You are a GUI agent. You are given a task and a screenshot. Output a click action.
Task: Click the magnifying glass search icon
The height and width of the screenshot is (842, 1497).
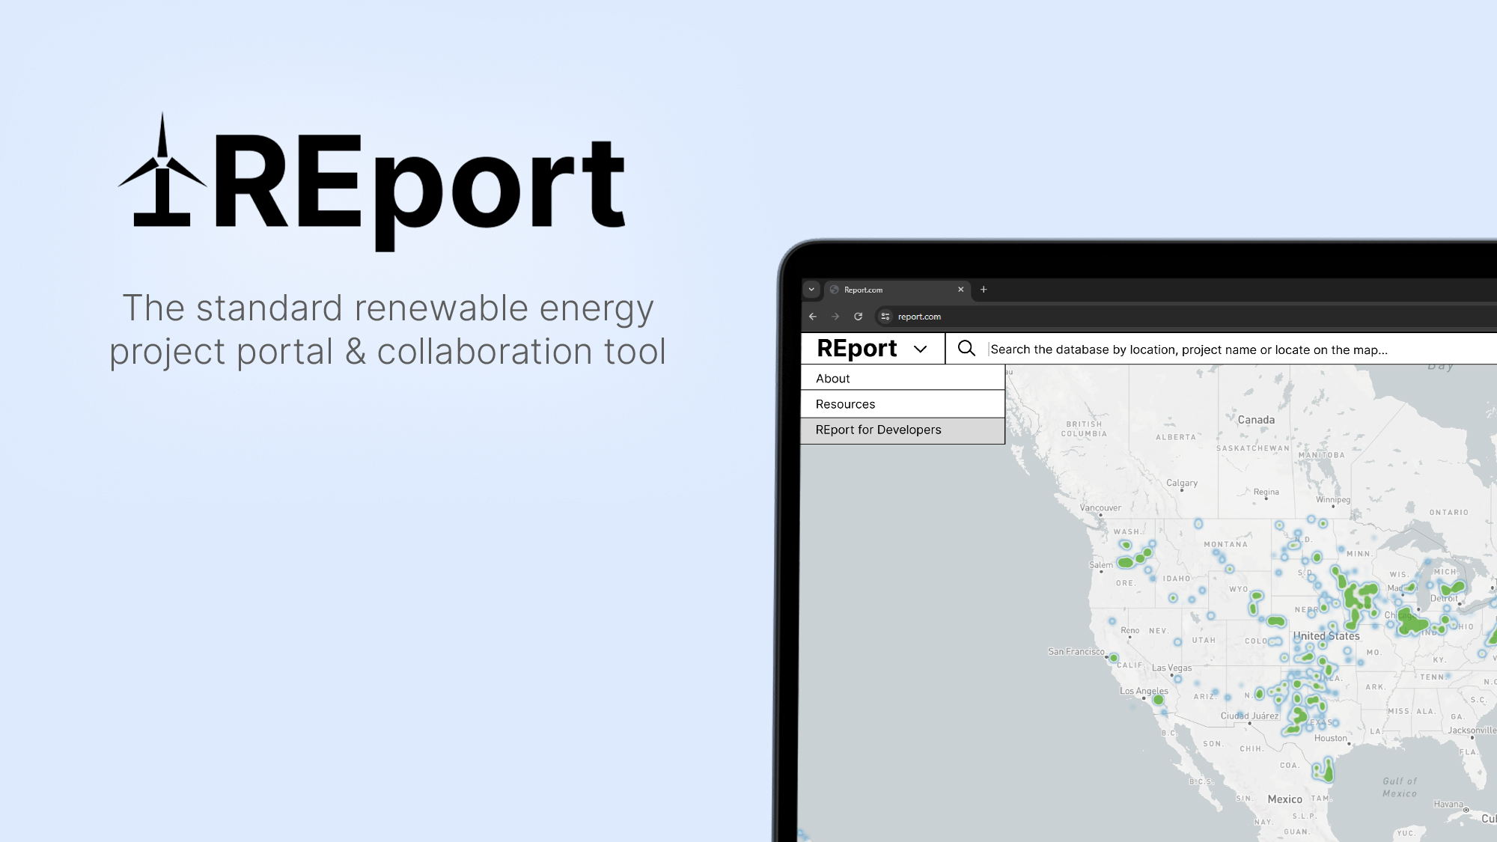966,349
